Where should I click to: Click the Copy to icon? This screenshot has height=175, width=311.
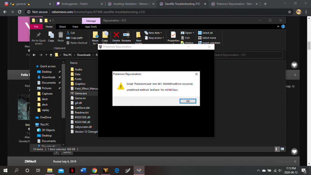click(105, 35)
